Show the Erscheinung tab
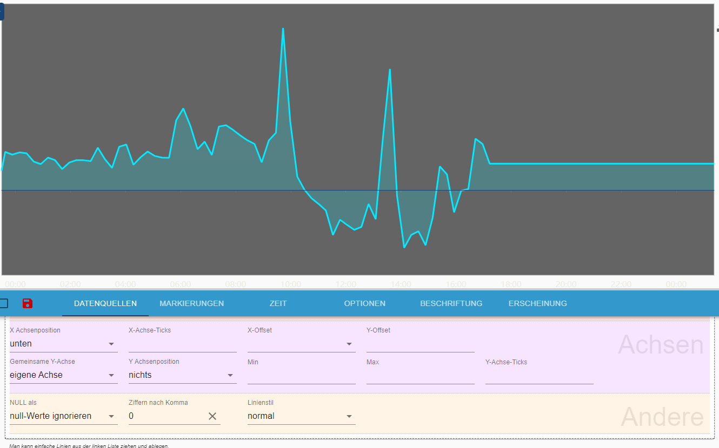The height and width of the screenshot is (448, 719). pyautogui.click(x=537, y=303)
